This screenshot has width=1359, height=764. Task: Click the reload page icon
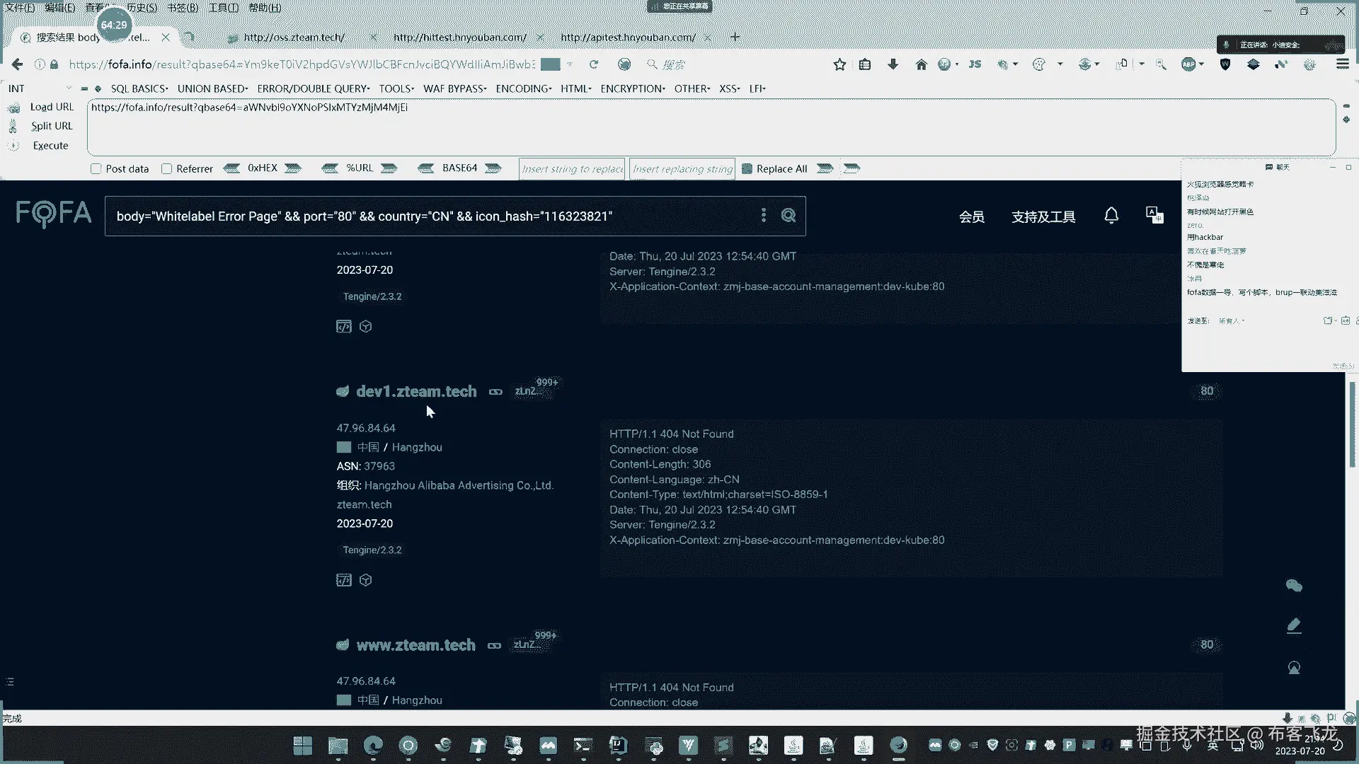[x=594, y=64]
